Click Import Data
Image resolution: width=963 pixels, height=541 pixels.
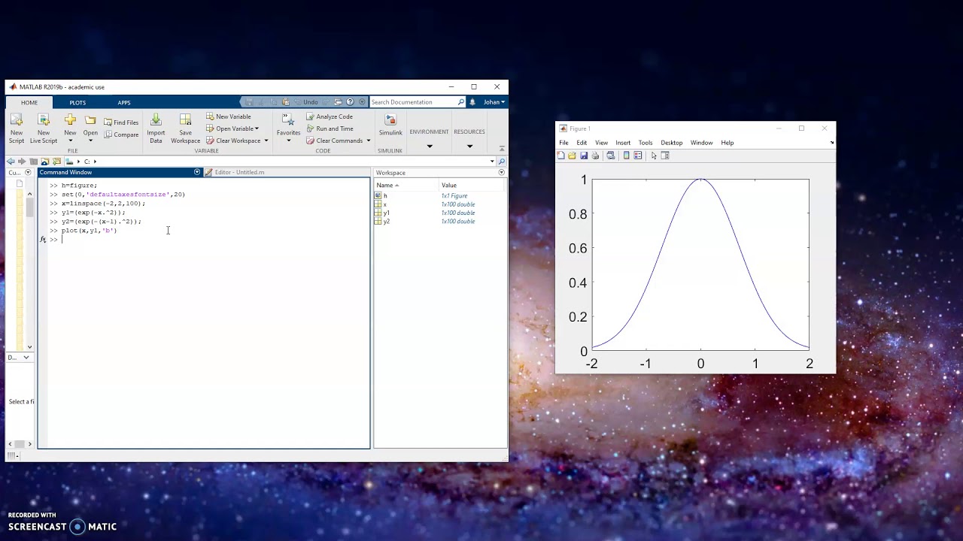(x=156, y=128)
